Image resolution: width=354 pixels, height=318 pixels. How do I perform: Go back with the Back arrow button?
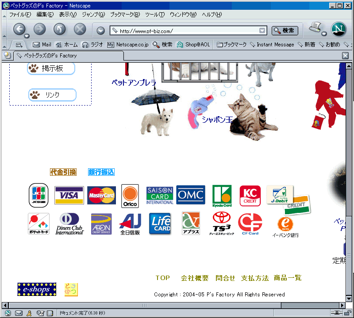(x=19, y=29)
